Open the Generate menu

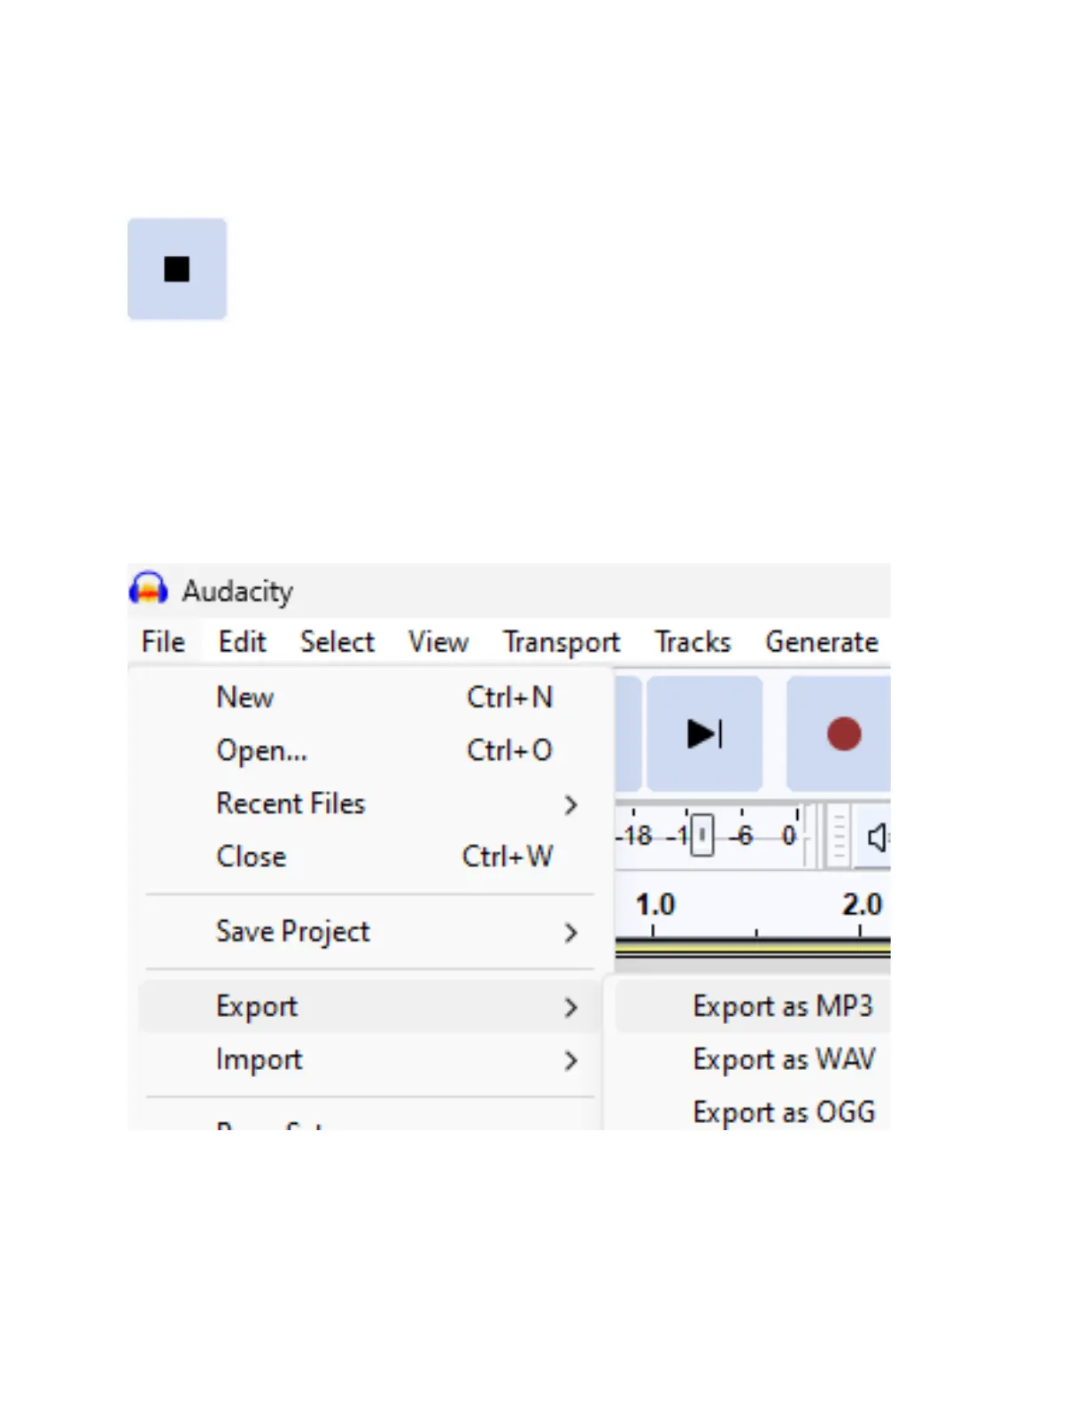822,641
